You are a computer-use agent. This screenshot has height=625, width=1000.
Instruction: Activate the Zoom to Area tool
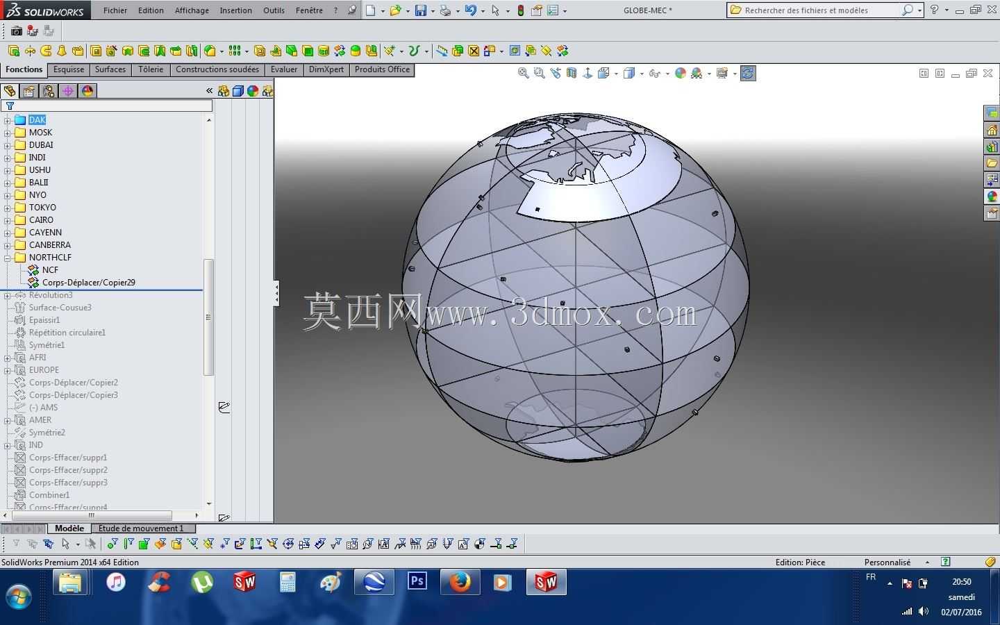point(540,73)
